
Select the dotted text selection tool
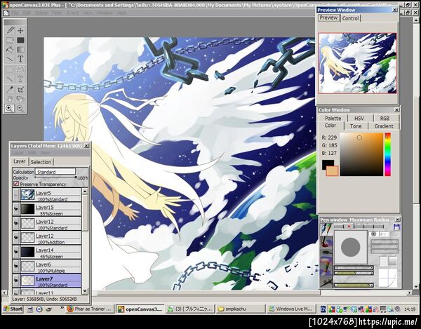coord(20,79)
